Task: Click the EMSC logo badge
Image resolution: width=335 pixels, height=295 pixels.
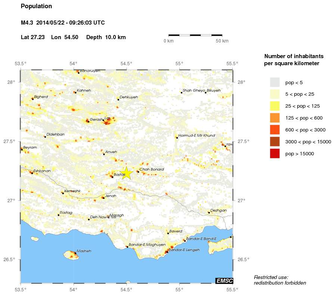Action: [224, 280]
